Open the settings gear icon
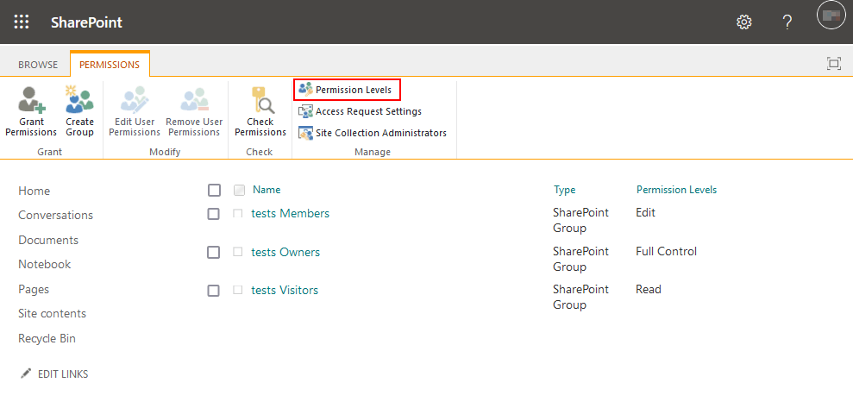Image resolution: width=853 pixels, height=408 pixels. click(743, 22)
